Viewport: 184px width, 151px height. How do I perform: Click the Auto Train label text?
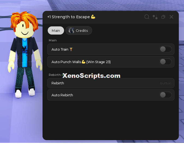[x=60, y=50]
